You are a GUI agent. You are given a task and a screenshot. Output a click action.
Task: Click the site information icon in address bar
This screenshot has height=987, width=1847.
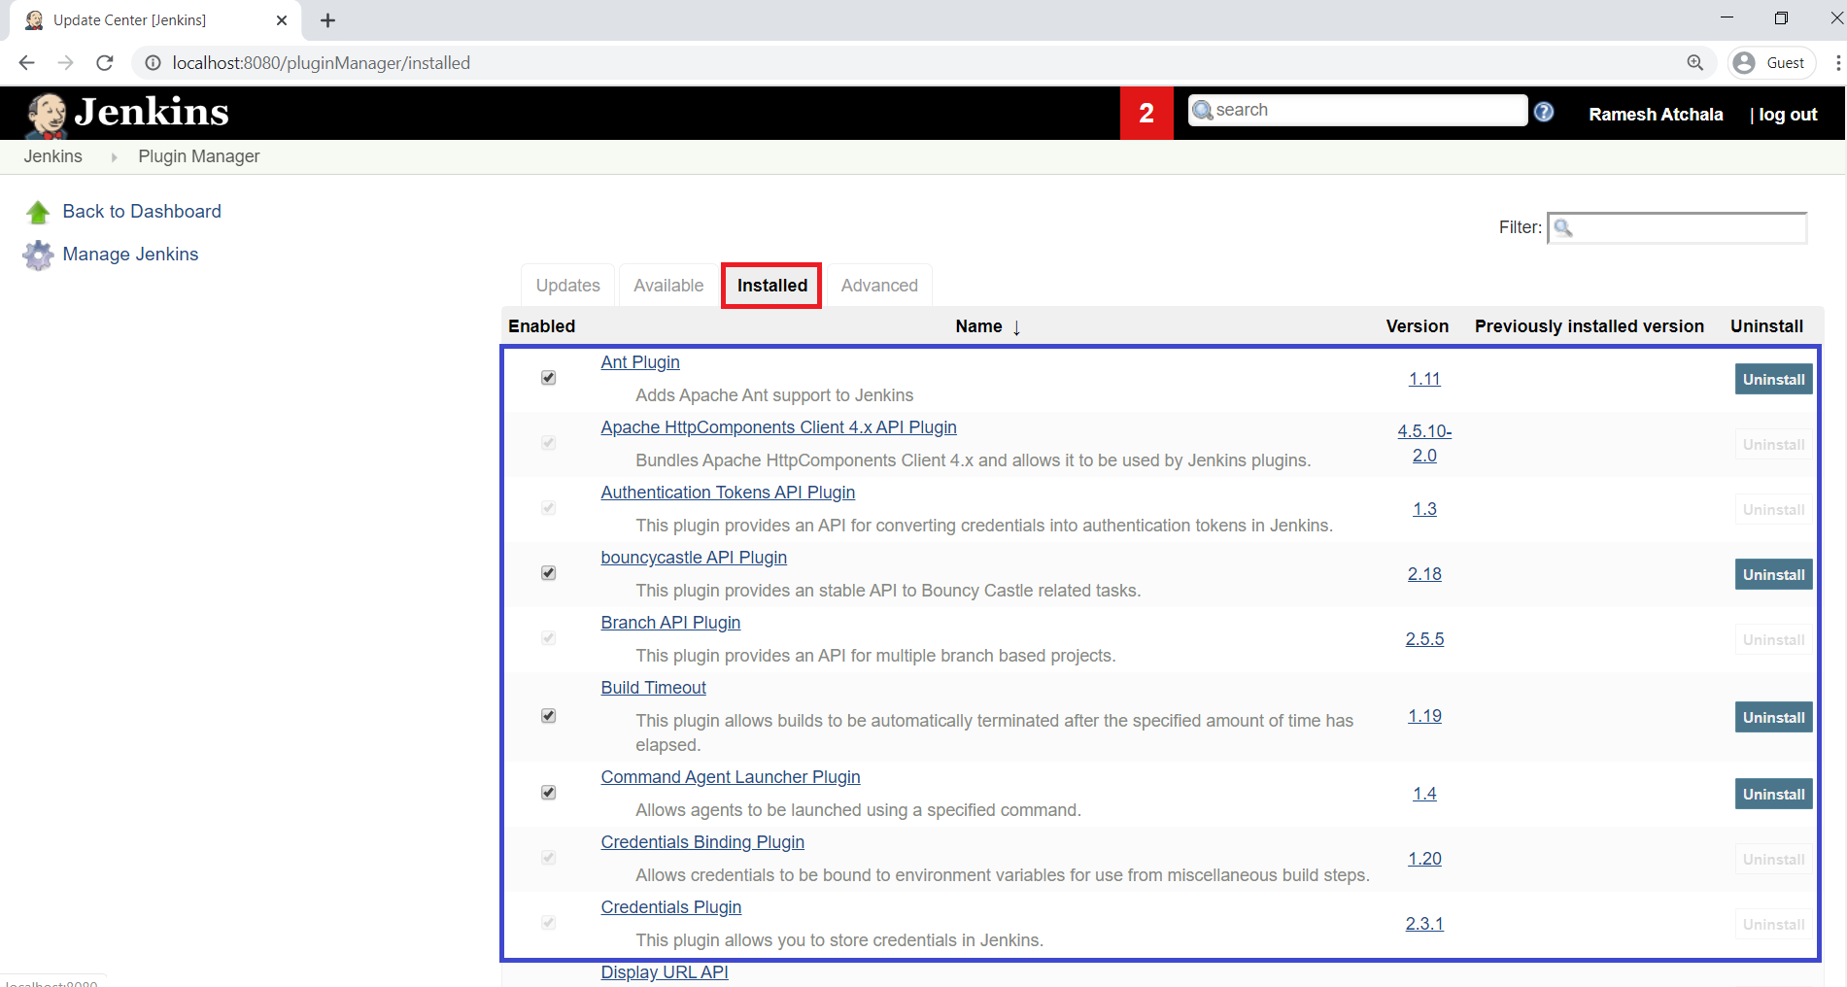point(153,63)
